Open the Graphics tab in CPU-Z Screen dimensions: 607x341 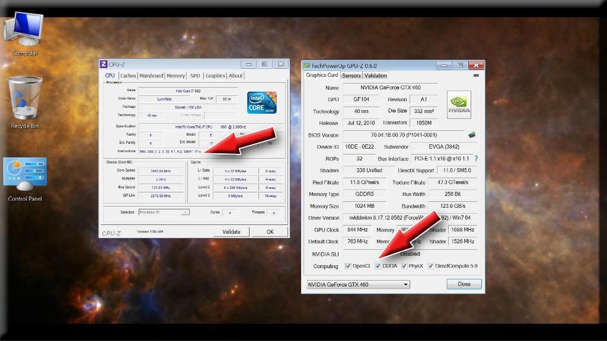coord(215,76)
